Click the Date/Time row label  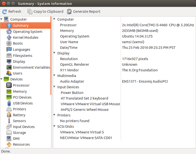[69, 48]
